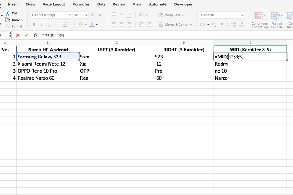
Task: Click the Center text icon
Action: (121, 24)
